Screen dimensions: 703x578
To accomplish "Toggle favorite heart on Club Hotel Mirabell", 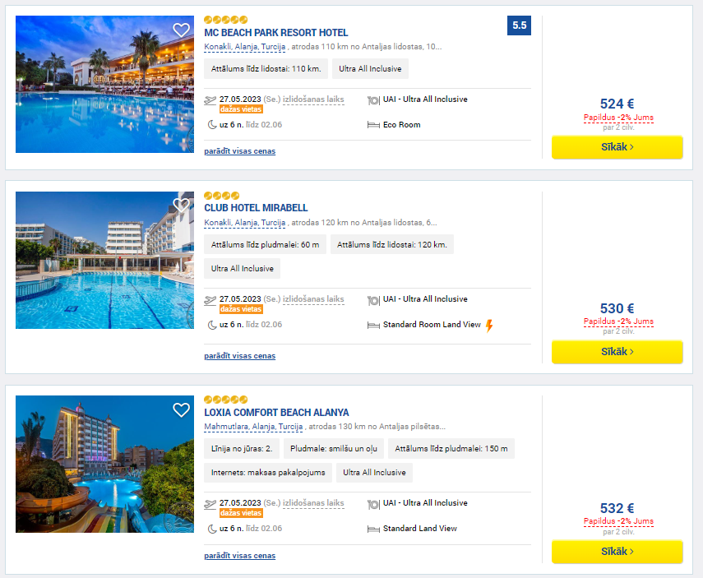I will click(x=181, y=206).
